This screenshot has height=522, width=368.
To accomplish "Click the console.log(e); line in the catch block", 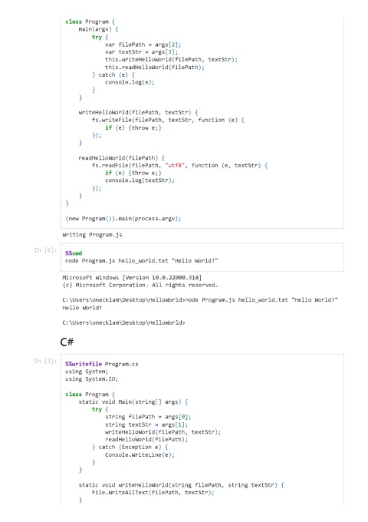I will [130, 82].
